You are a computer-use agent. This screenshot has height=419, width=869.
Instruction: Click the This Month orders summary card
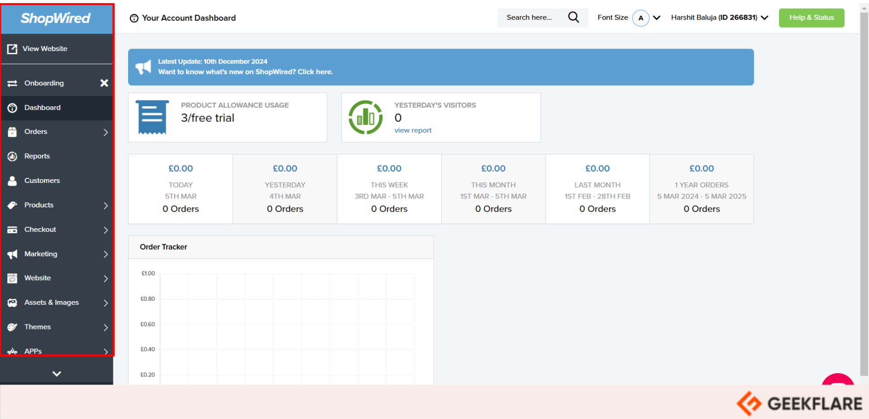coord(493,189)
